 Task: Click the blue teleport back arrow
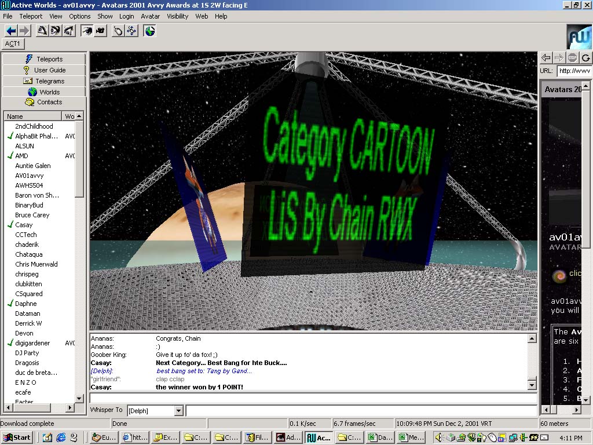pos(11,31)
